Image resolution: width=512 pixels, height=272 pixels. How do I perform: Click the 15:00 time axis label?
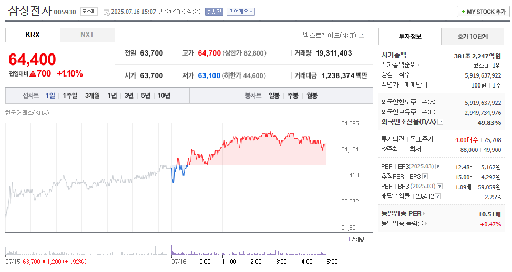click(x=331, y=262)
